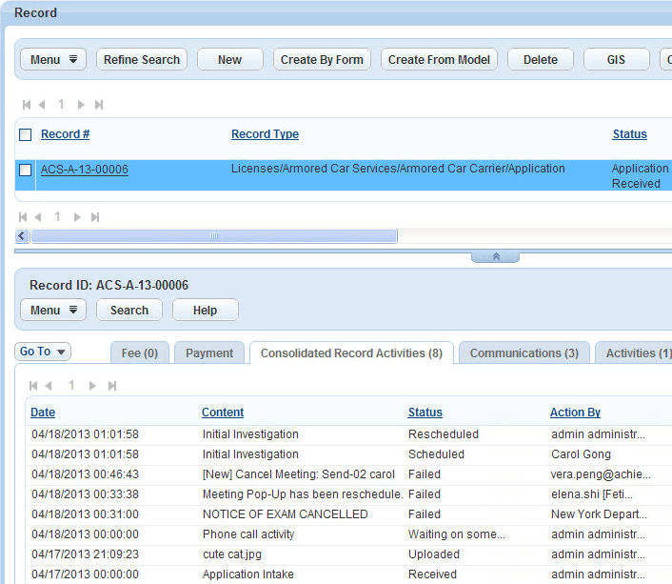The image size is (672, 584).
Task: Click left arrow of horizontal scrollbar
Action: 23,235
